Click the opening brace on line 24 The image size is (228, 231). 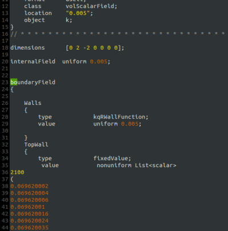point(12,90)
